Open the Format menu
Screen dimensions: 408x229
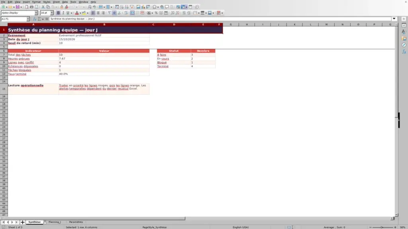click(x=36, y=2)
